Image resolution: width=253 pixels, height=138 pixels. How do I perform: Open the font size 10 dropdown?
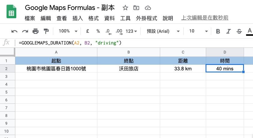[198, 31]
